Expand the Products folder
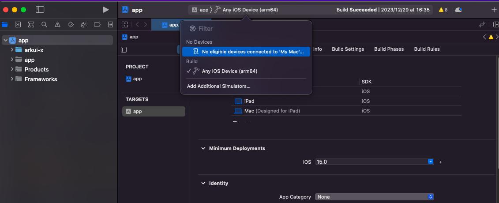The height and width of the screenshot is (203, 499). 12,69
